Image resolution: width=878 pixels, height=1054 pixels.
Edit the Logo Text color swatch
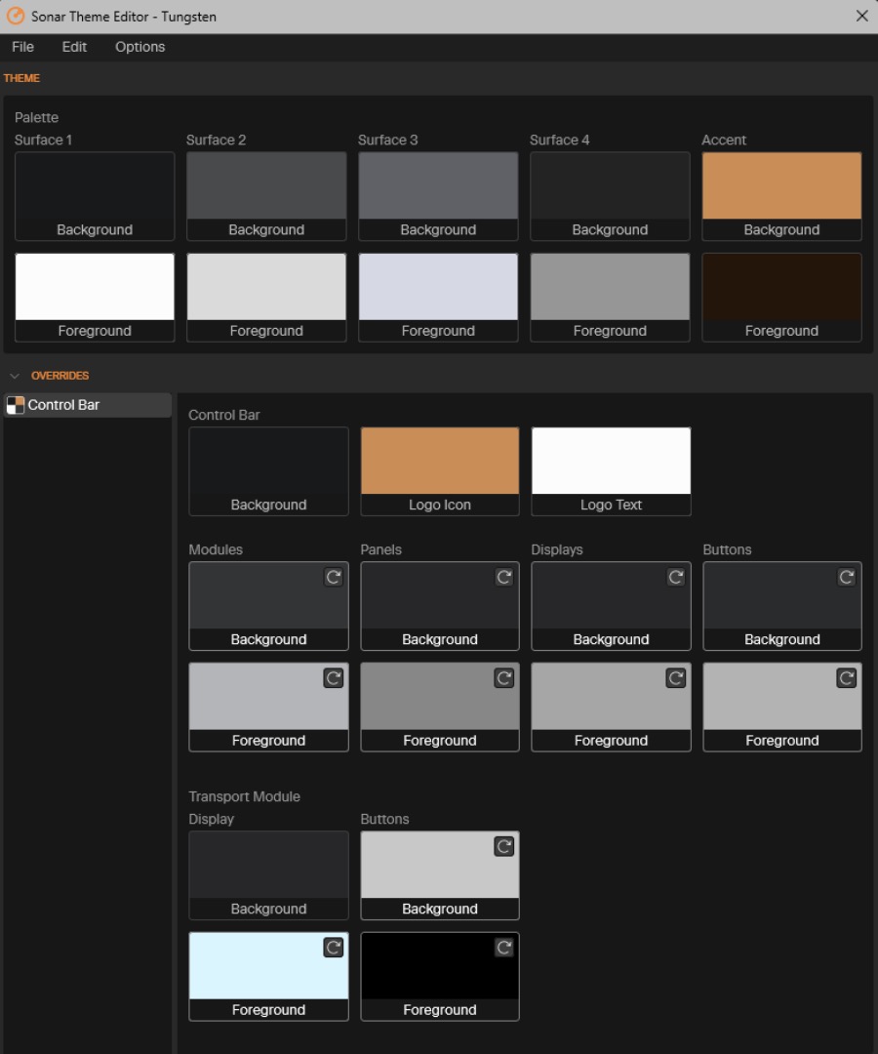pyautogui.click(x=612, y=471)
